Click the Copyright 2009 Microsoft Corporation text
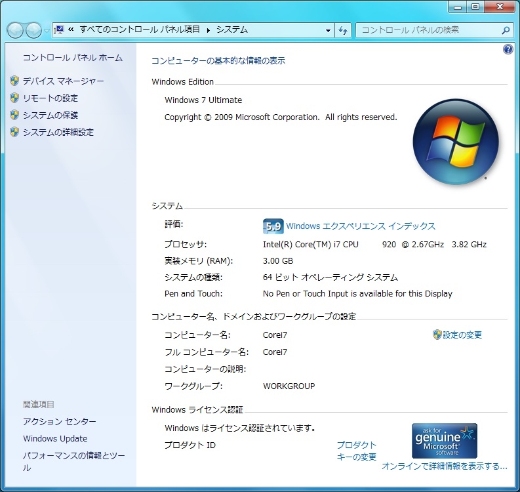The width and height of the screenshot is (520, 492). [281, 117]
